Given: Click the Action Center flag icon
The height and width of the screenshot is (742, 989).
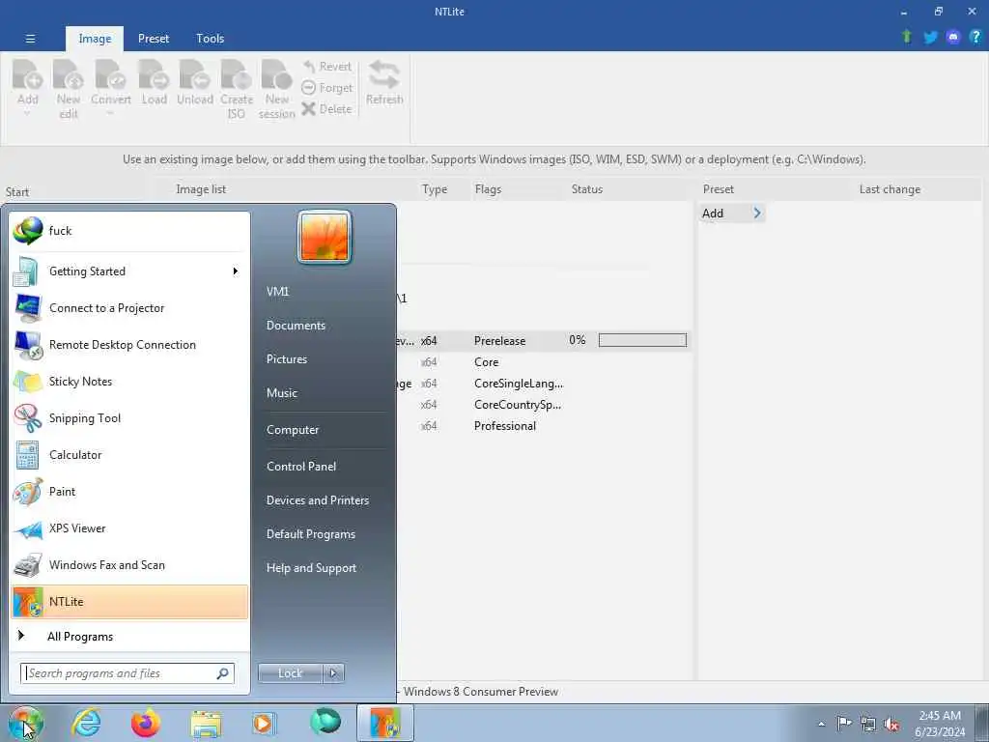Looking at the screenshot, I should [844, 723].
